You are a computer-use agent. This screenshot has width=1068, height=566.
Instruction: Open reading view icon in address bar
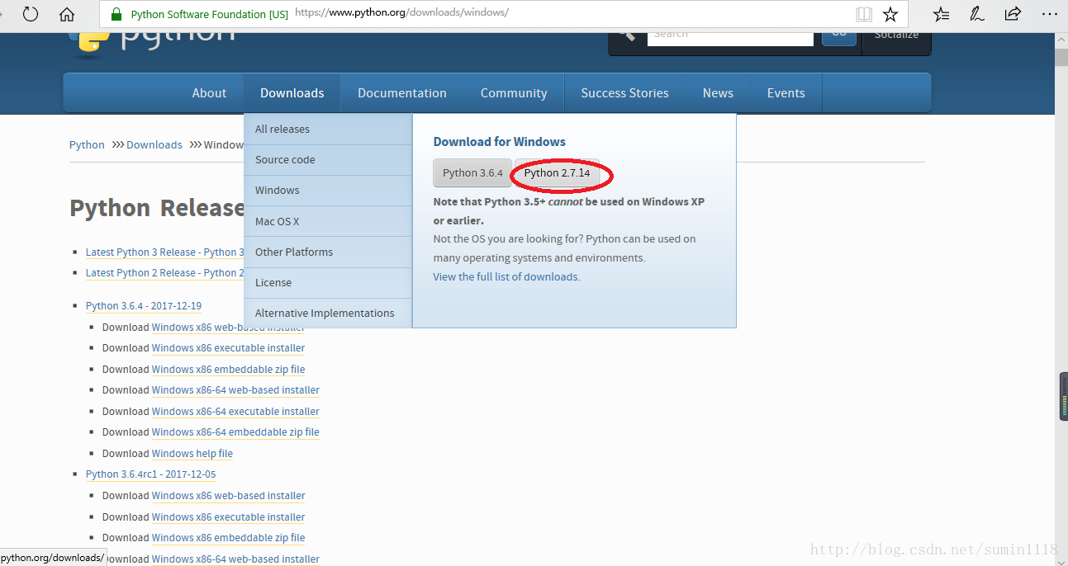pyautogui.click(x=864, y=14)
